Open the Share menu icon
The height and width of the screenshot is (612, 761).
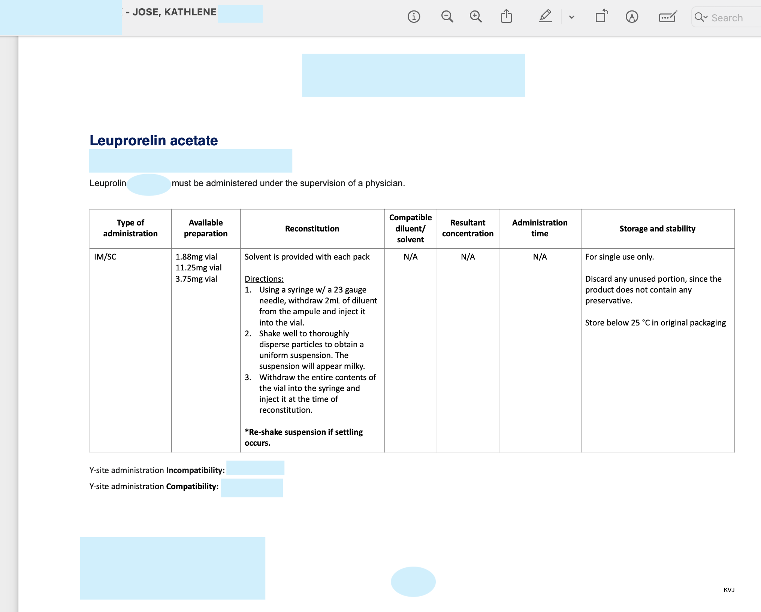tap(506, 16)
